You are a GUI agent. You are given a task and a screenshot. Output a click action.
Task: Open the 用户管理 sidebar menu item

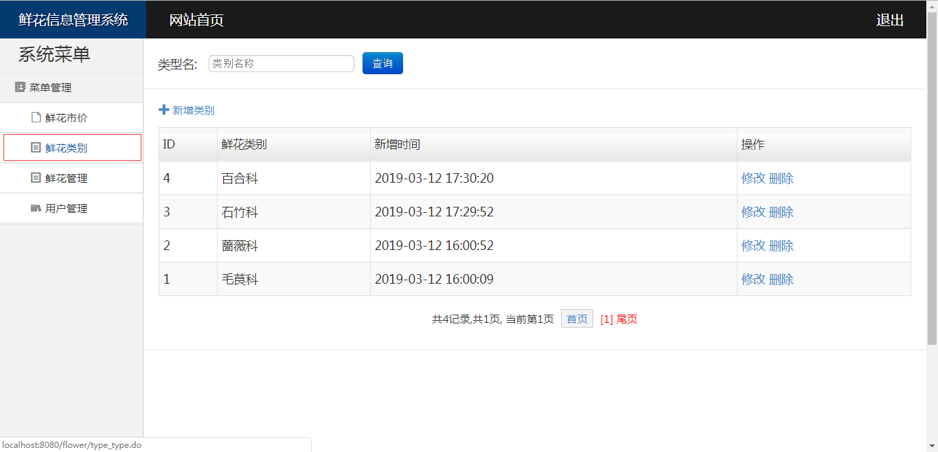(x=67, y=208)
